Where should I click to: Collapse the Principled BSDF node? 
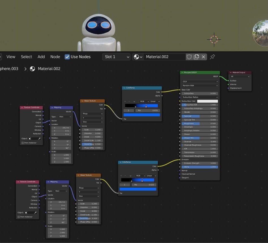click(x=182, y=73)
